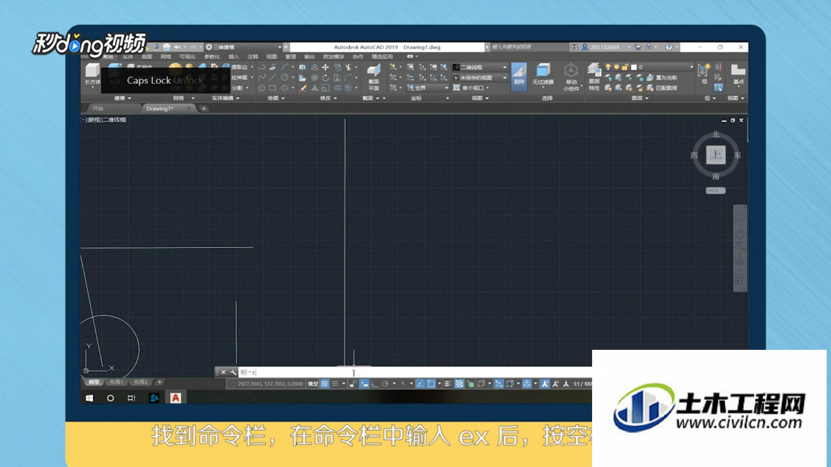Open Layer Properties (图层特性) manager
The image size is (831, 467).
(x=594, y=77)
